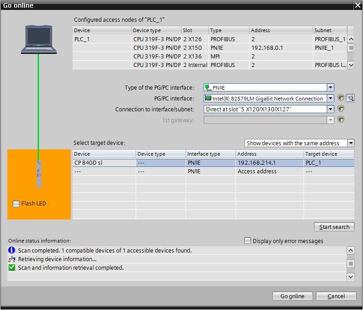The height and width of the screenshot is (310, 363).
Task: Close the Go online dialog
Action: 358,5
